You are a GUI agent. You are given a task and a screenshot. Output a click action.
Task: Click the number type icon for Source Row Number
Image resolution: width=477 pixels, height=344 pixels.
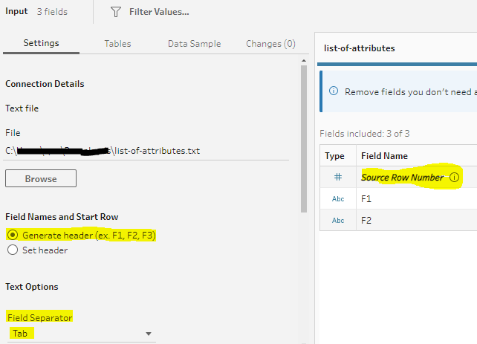337,178
